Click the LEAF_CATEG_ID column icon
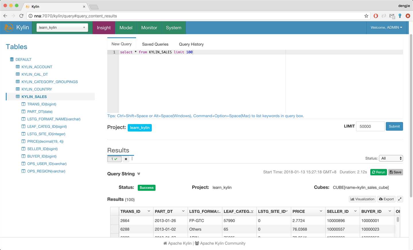This screenshot has width=413, height=250. pyautogui.click(x=24, y=126)
